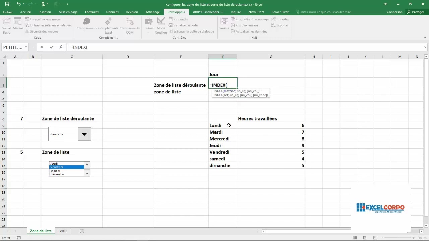Select the Mercredi cell
This screenshot has height=241, width=429.
(x=223, y=139)
